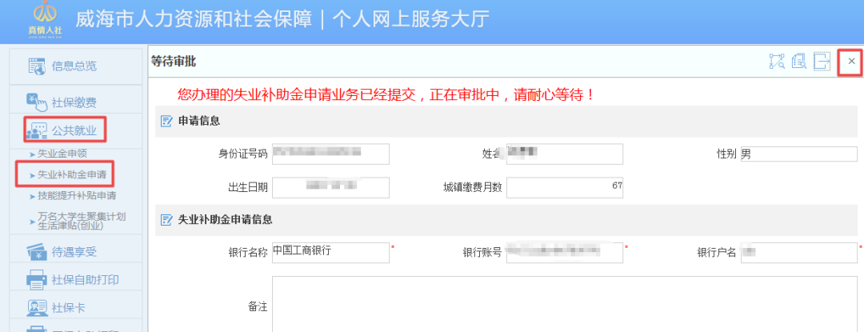Click the 社保自助打印 printer icon
The image size is (864, 332).
(x=37, y=280)
